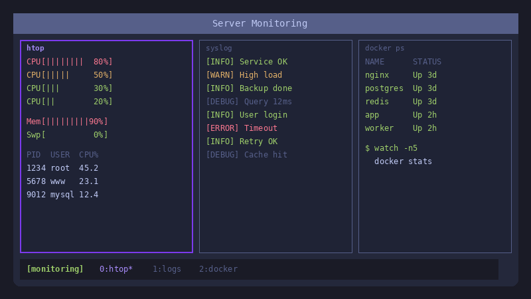
Task: Click the CPU% column header in htop
Action: pyautogui.click(x=88, y=155)
